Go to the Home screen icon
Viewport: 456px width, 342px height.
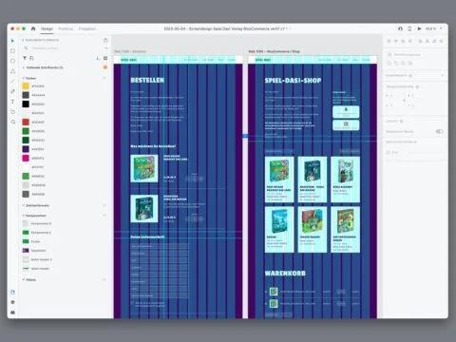(x=33, y=28)
